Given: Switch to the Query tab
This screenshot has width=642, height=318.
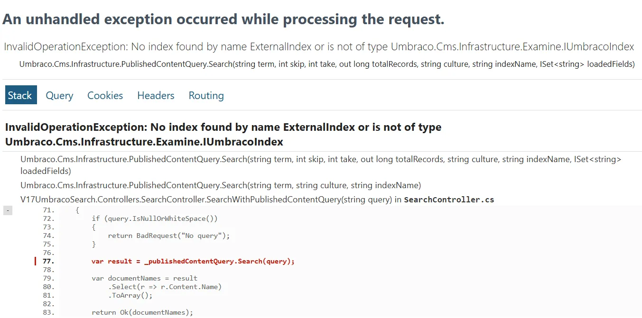Looking at the screenshot, I should pyautogui.click(x=59, y=95).
